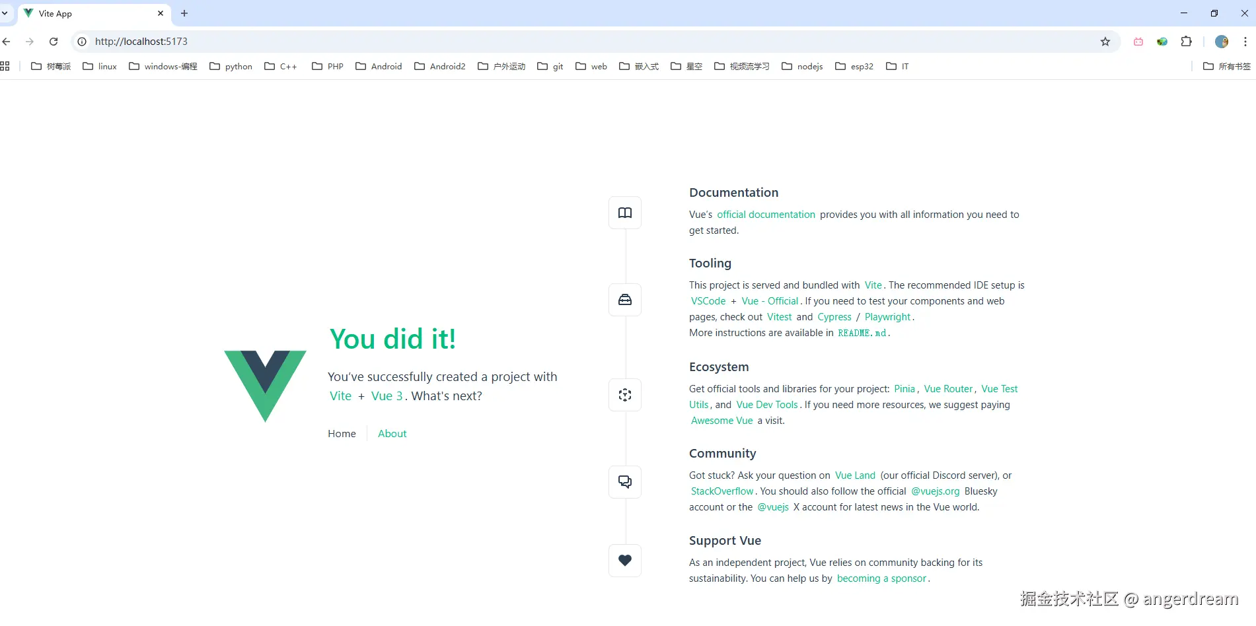
Task: Click the Google Translate toolbar icon
Action: point(1162,41)
